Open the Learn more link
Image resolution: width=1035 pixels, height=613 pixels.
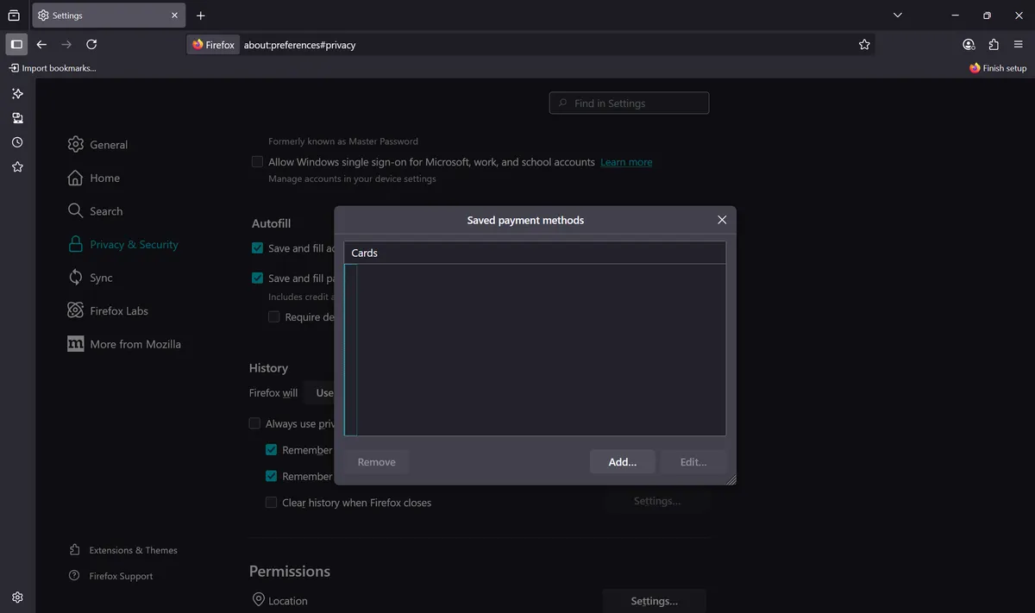626,162
